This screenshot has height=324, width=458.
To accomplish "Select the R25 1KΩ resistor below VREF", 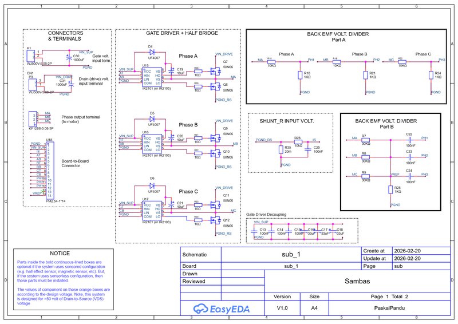I will (390, 189).
